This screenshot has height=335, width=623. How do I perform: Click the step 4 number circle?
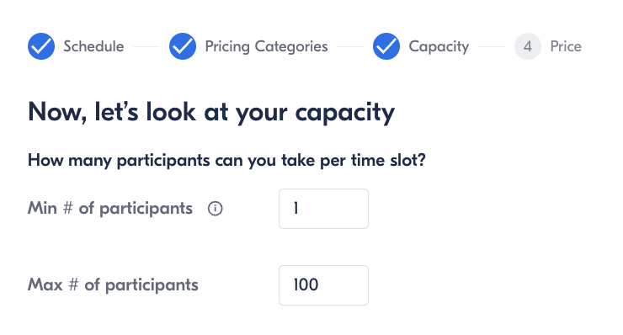[528, 46]
